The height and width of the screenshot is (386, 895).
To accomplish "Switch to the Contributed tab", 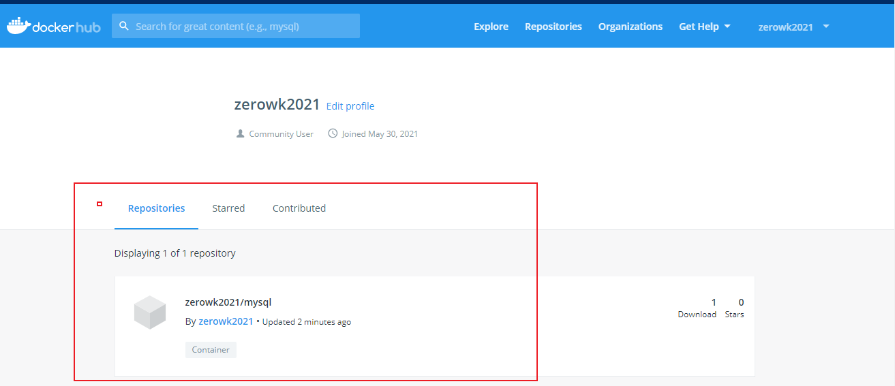I will pyautogui.click(x=299, y=208).
